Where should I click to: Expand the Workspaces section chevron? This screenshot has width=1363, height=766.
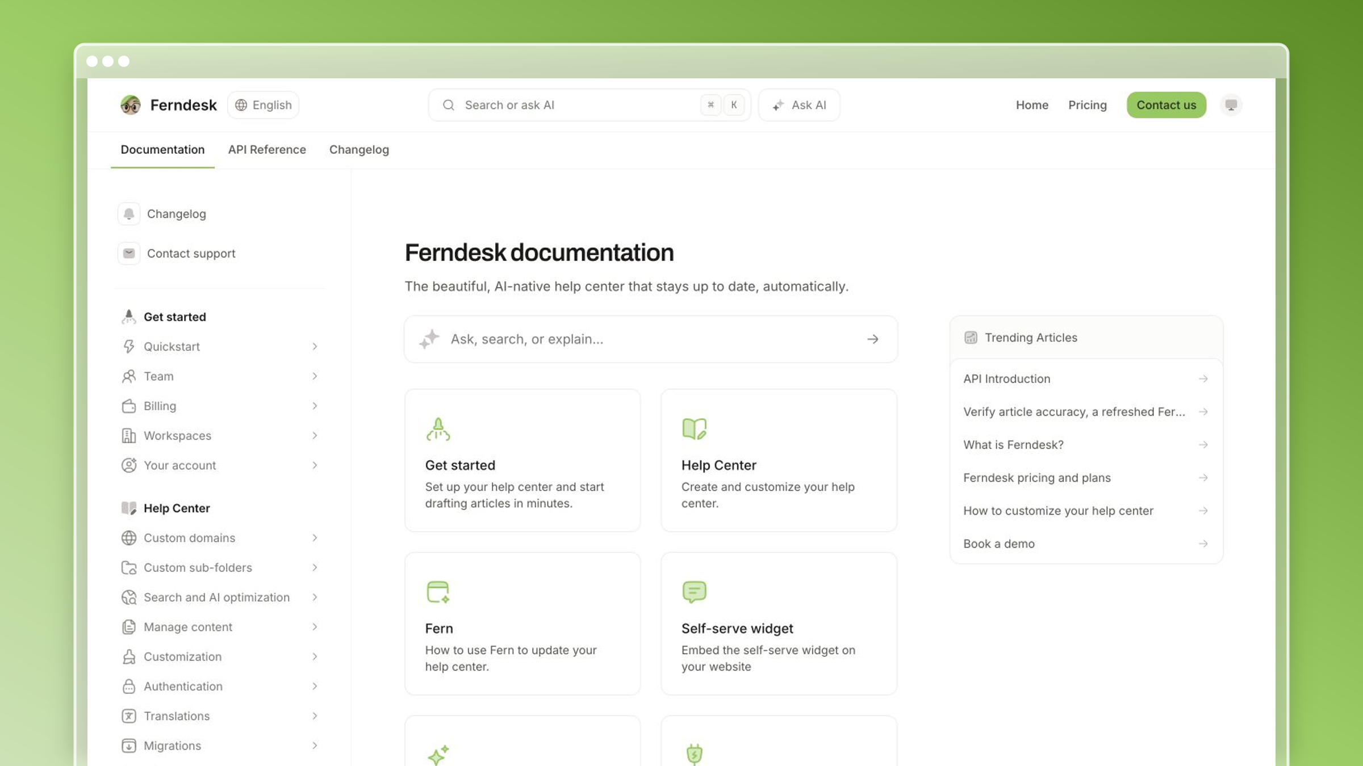(x=315, y=435)
